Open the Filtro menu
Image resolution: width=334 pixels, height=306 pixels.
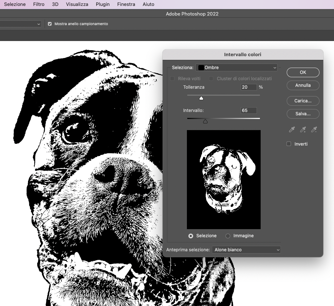39,4
